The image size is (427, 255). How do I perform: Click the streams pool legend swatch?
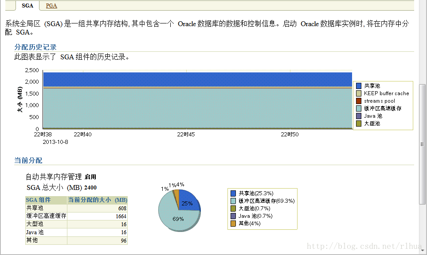(359, 101)
